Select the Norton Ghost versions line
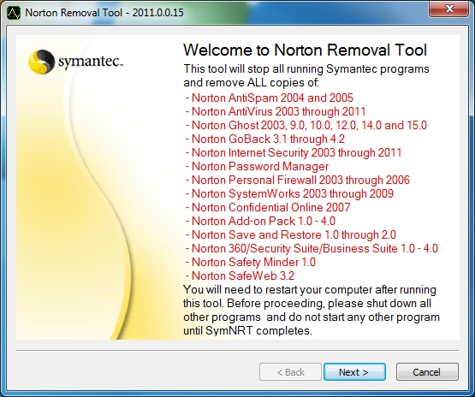 point(306,125)
